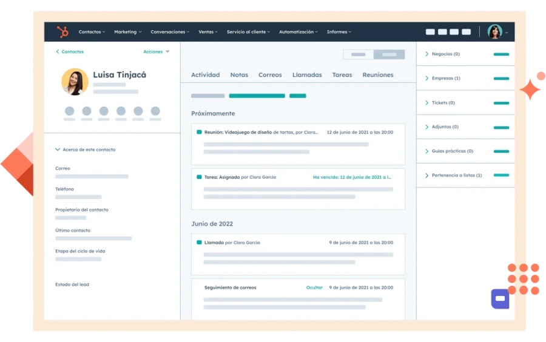Click the green Tarea activity icon
The image size is (546, 342).
tap(199, 177)
